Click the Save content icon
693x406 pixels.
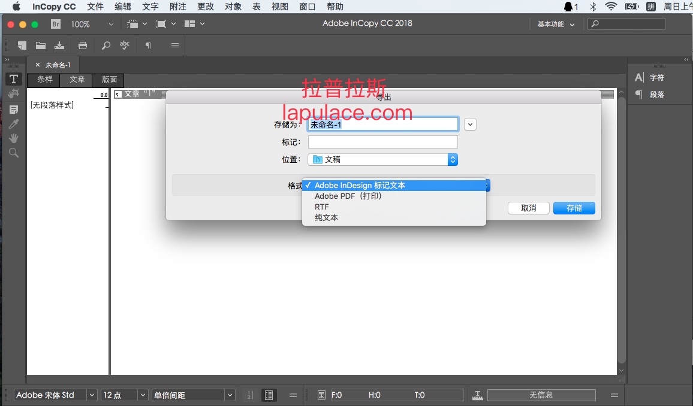59,45
